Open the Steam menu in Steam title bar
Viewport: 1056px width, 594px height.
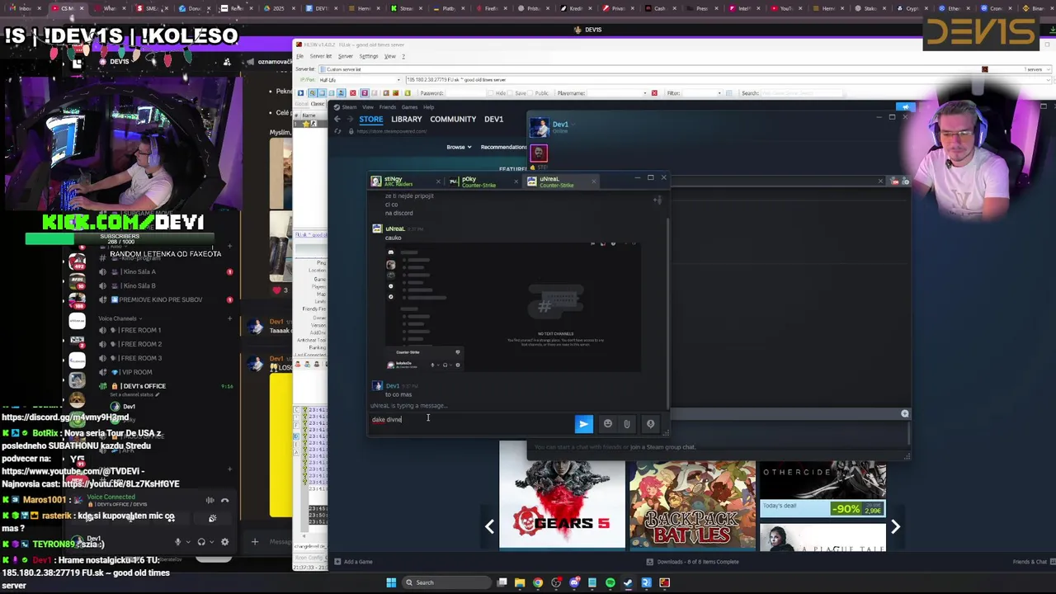350,107
